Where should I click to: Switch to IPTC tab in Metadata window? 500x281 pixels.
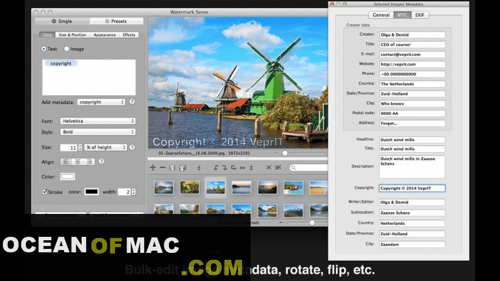click(402, 15)
